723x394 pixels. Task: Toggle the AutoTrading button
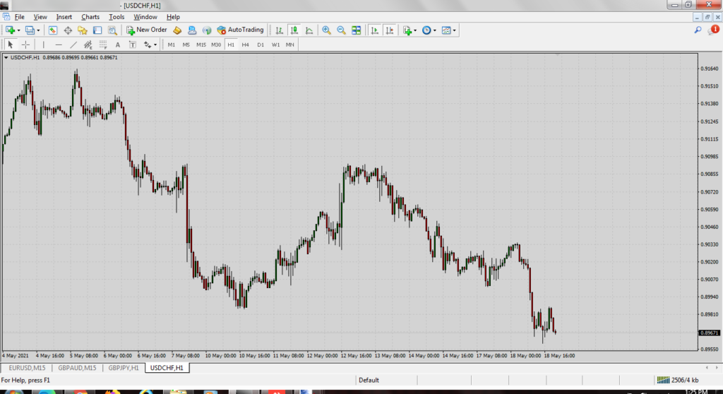pyautogui.click(x=240, y=30)
